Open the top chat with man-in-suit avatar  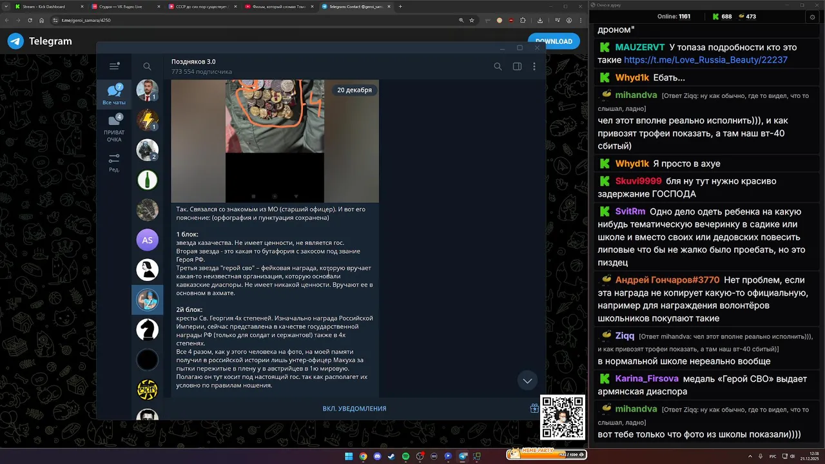pos(148,90)
